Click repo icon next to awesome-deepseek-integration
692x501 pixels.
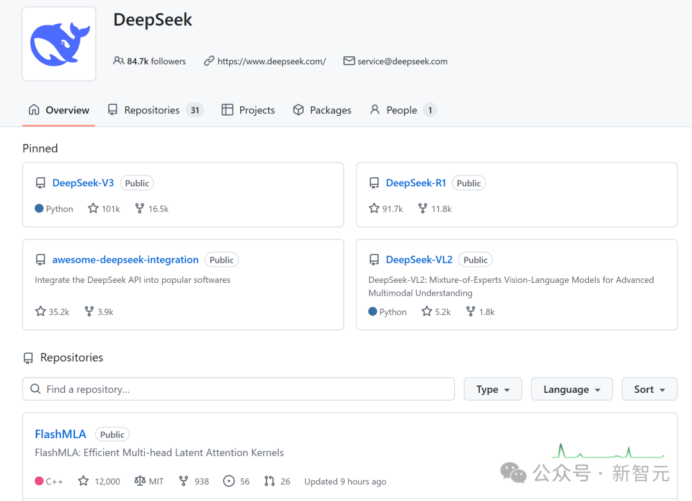40,260
